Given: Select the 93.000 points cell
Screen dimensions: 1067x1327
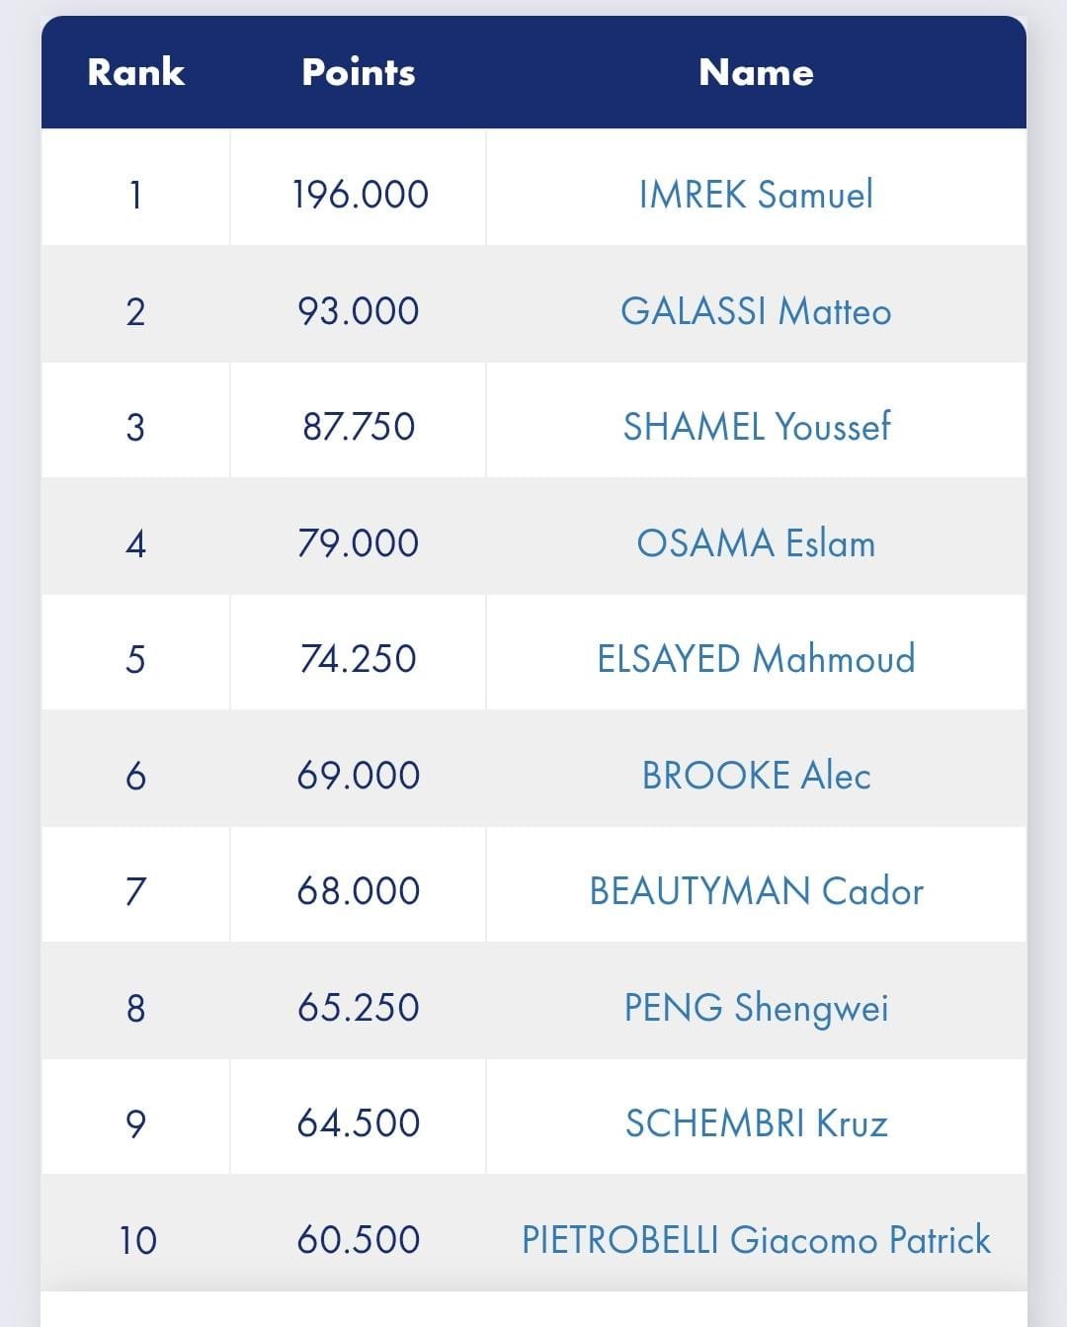Looking at the screenshot, I should (359, 303).
